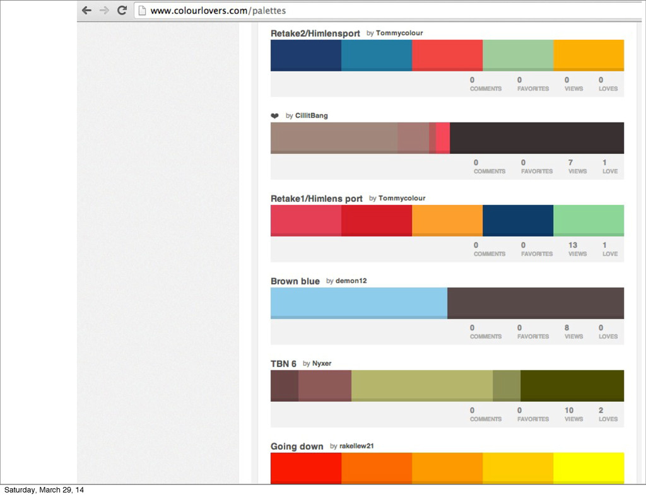Click 0 Favorites under Retake2/Himlensport
646x497 pixels.
click(533, 84)
